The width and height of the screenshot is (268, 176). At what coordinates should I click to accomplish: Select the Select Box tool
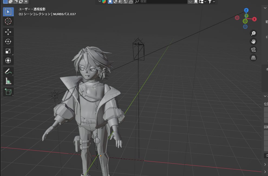pos(8,12)
